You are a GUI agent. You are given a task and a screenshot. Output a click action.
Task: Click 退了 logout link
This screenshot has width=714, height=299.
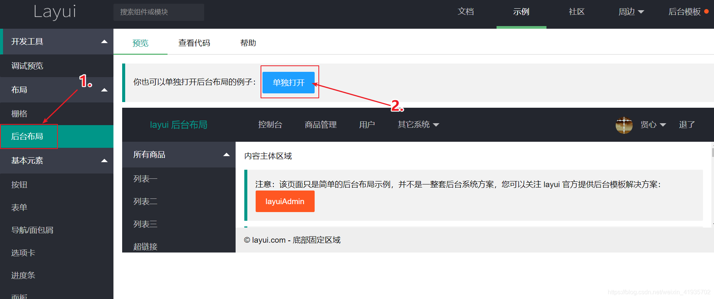coord(687,125)
